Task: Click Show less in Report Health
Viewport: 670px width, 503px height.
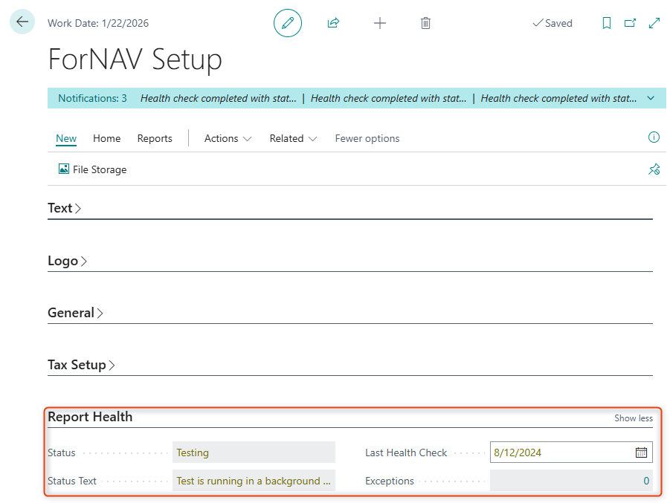Action: point(634,418)
